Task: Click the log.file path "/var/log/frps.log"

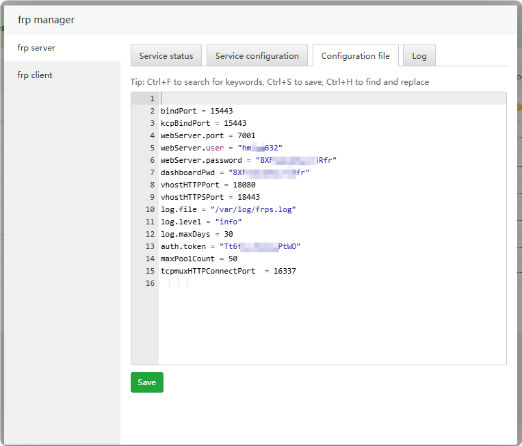Action: tap(252, 209)
